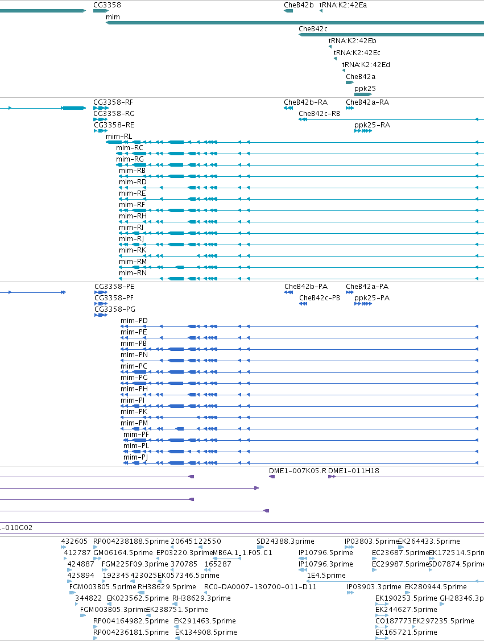Image resolution: width=484 pixels, height=641 pixels.
Task: Open the CheB42b gene feature
Action: 299,5
